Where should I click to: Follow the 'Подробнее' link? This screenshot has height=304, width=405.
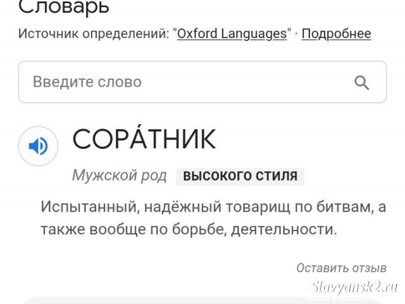(x=336, y=34)
